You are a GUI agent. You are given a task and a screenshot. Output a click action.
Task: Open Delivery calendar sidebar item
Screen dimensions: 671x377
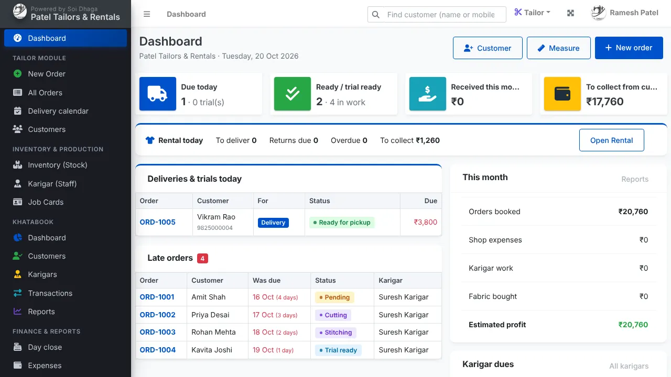tap(66, 111)
